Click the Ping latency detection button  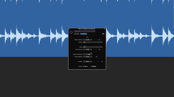click(88, 54)
